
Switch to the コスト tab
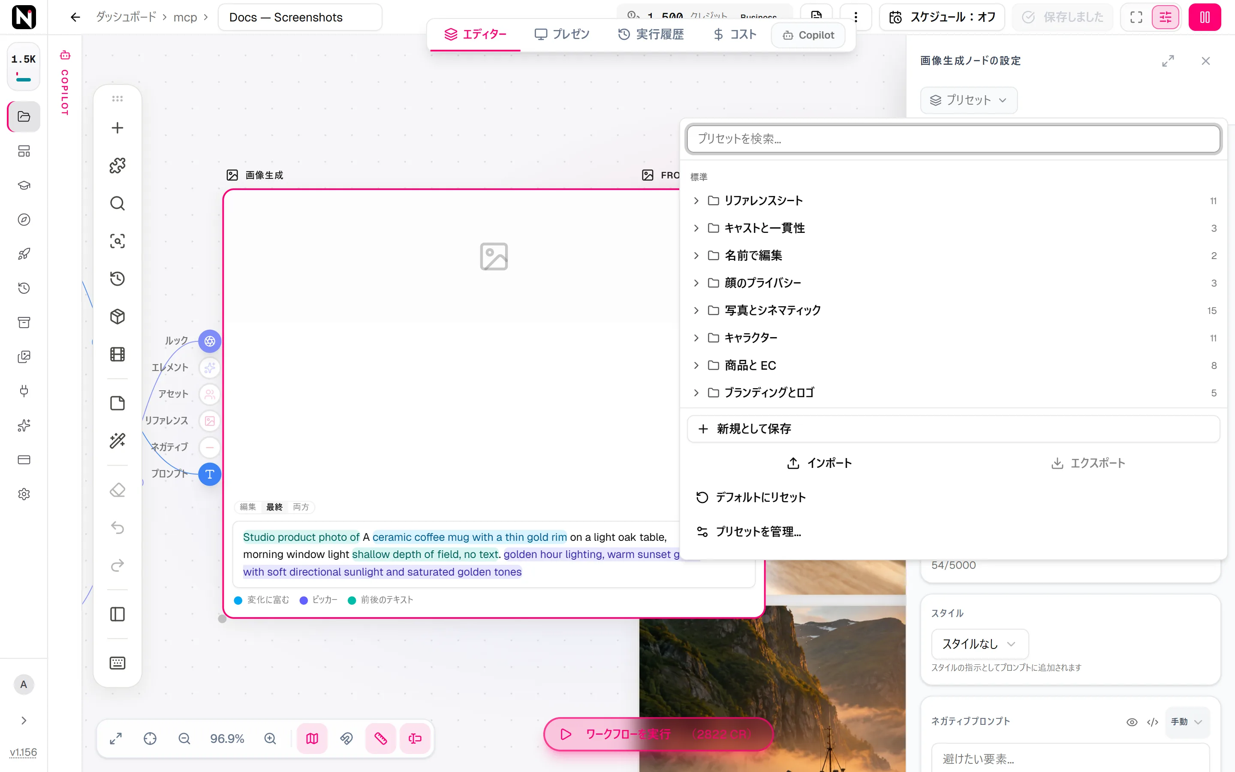click(x=735, y=35)
